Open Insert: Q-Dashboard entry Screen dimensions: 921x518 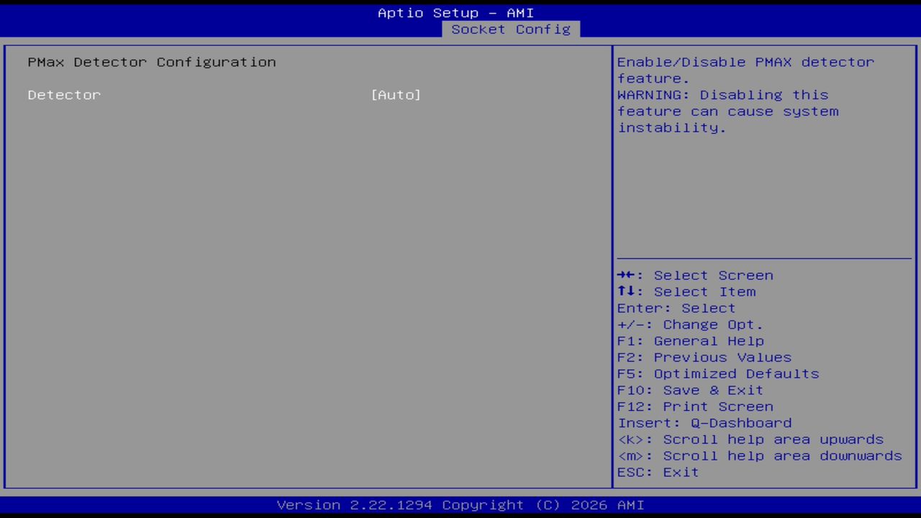(704, 423)
